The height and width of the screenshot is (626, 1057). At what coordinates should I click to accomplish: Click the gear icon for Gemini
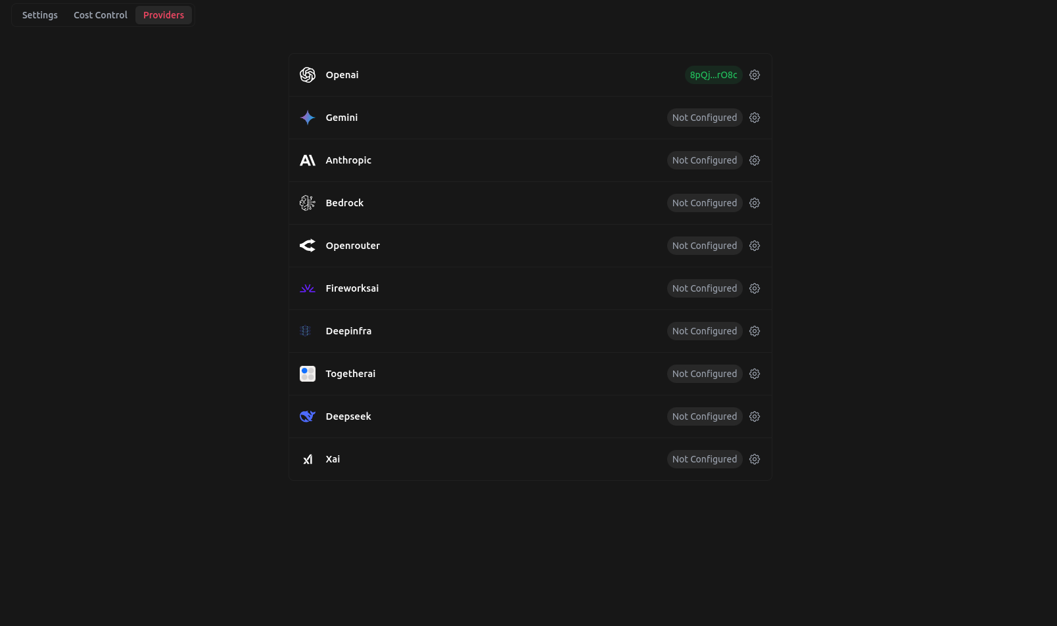tap(755, 118)
